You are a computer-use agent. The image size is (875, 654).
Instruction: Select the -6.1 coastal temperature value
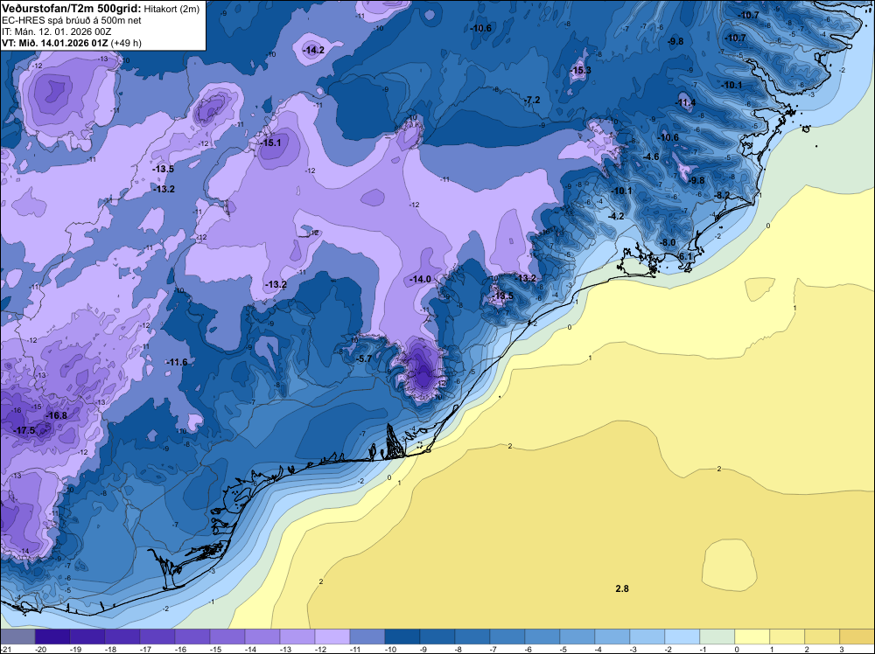click(685, 256)
